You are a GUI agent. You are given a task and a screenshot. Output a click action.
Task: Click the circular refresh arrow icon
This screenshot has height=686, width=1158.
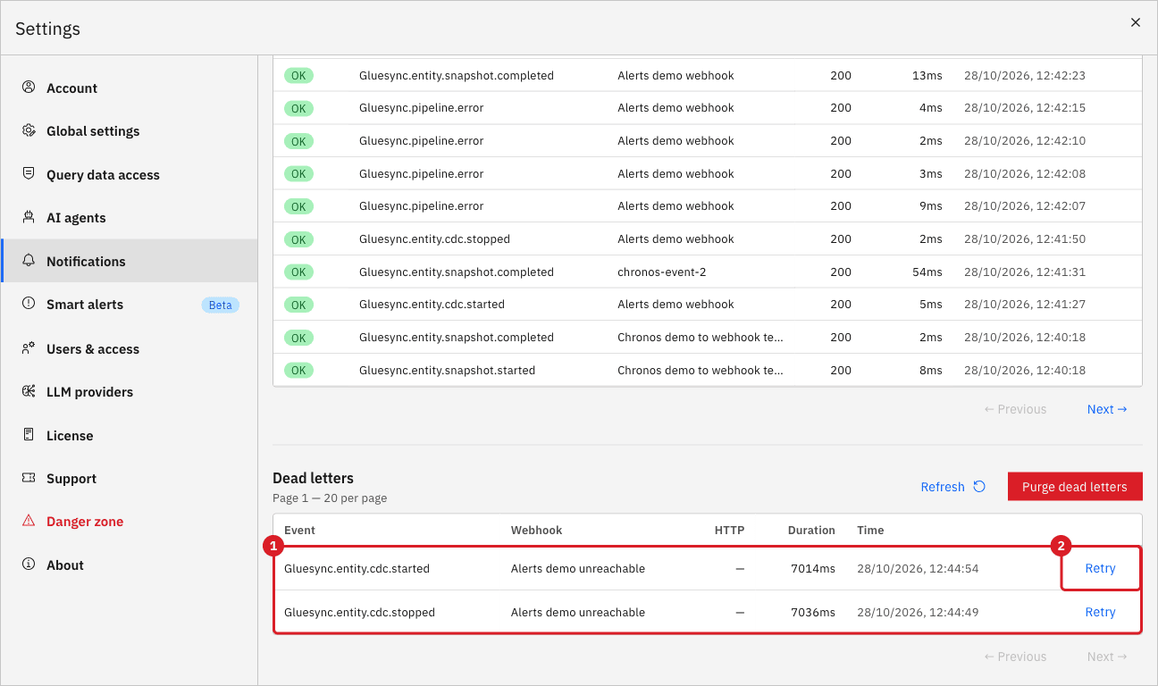coord(979,487)
